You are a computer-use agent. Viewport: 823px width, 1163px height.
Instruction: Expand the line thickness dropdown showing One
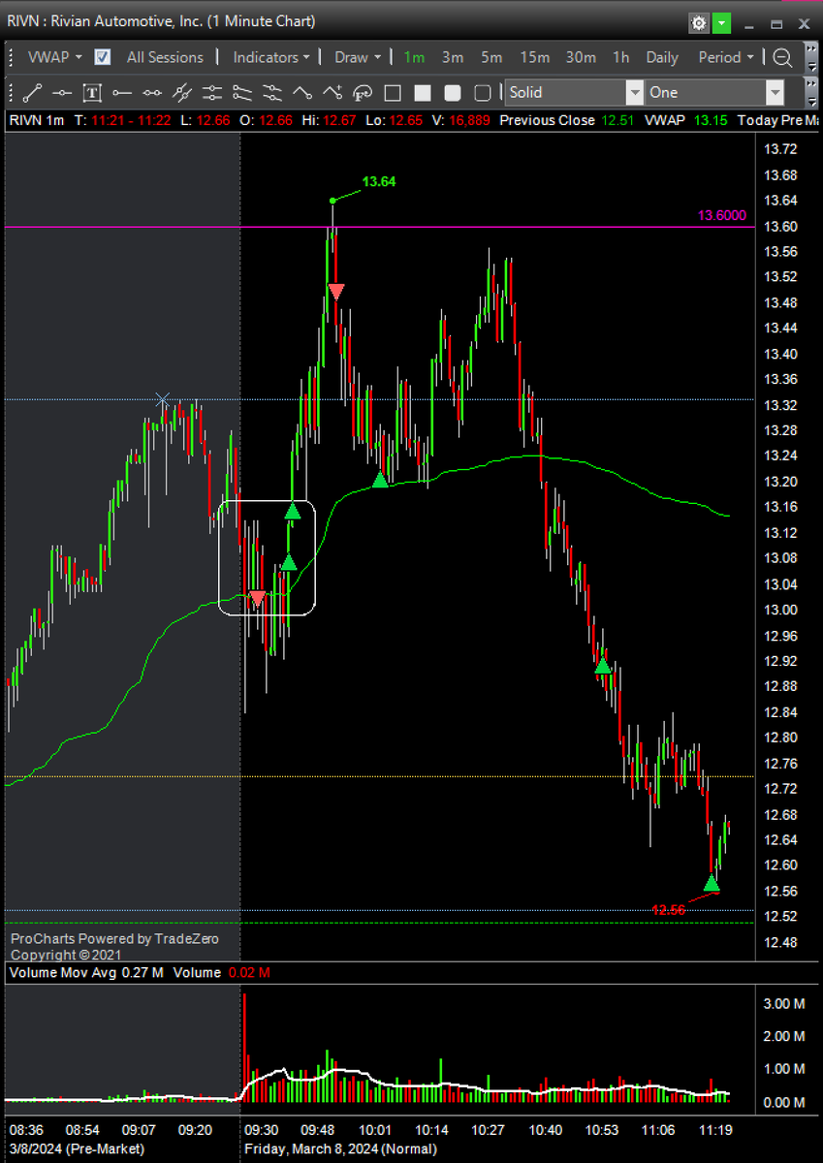point(776,92)
